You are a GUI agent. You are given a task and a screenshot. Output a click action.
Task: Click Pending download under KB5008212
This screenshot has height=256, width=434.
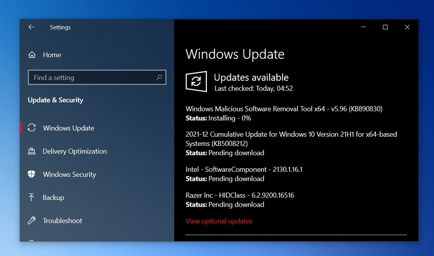pyautogui.click(x=236, y=153)
